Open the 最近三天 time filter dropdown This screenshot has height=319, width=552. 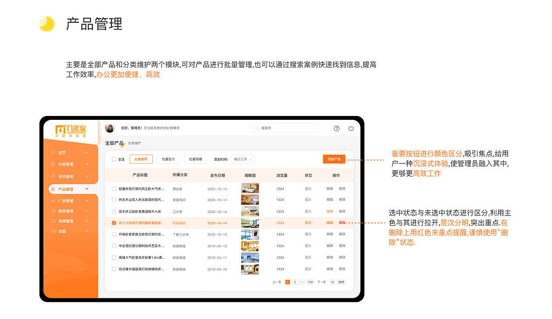pyautogui.click(x=242, y=159)
